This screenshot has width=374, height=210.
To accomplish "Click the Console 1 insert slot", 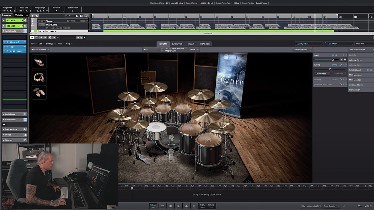I will pos(14,42).
